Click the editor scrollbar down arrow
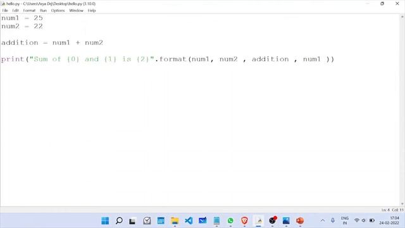Viewport: 405px width, 228px height. pyautogui.click(x=402, y=204)
